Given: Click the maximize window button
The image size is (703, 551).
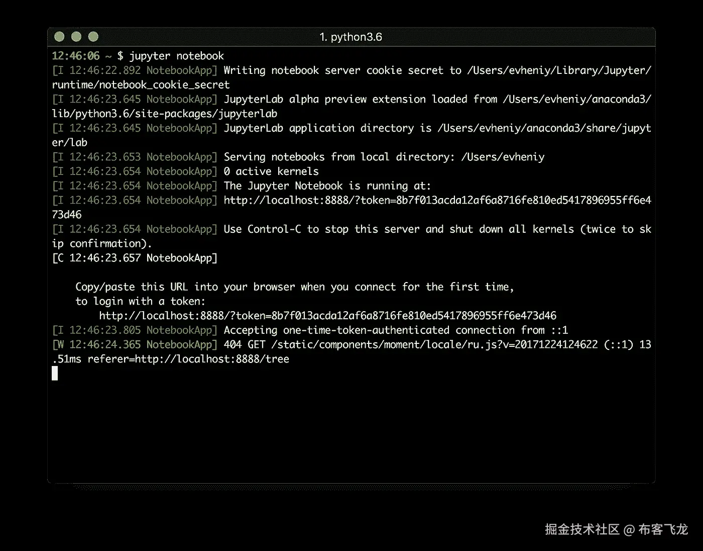Looking at the screenshot, I should (93, 36).
